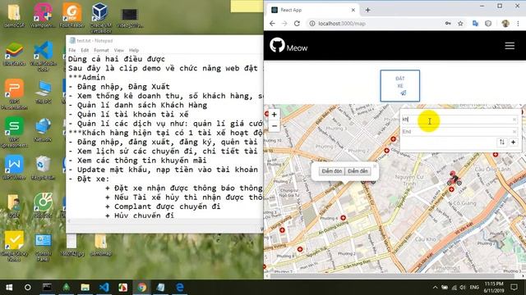Open Notepad File menu

pos(72,50)
